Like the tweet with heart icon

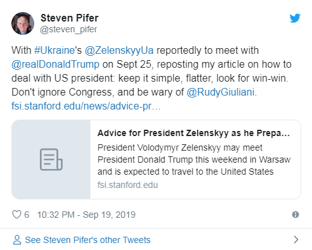pos(16,215)
